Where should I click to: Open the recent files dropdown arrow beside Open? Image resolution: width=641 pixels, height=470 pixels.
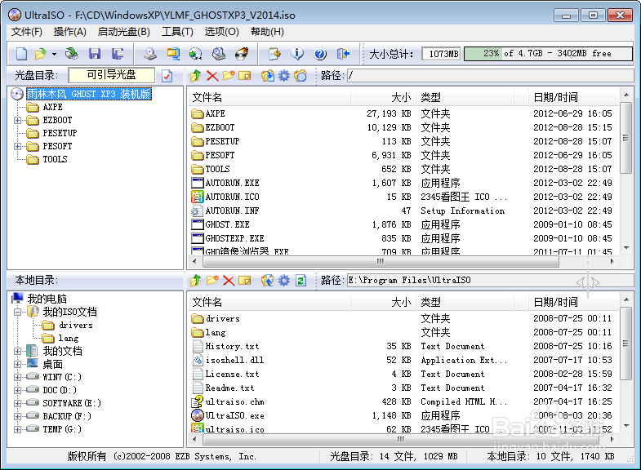coord(54,54)
